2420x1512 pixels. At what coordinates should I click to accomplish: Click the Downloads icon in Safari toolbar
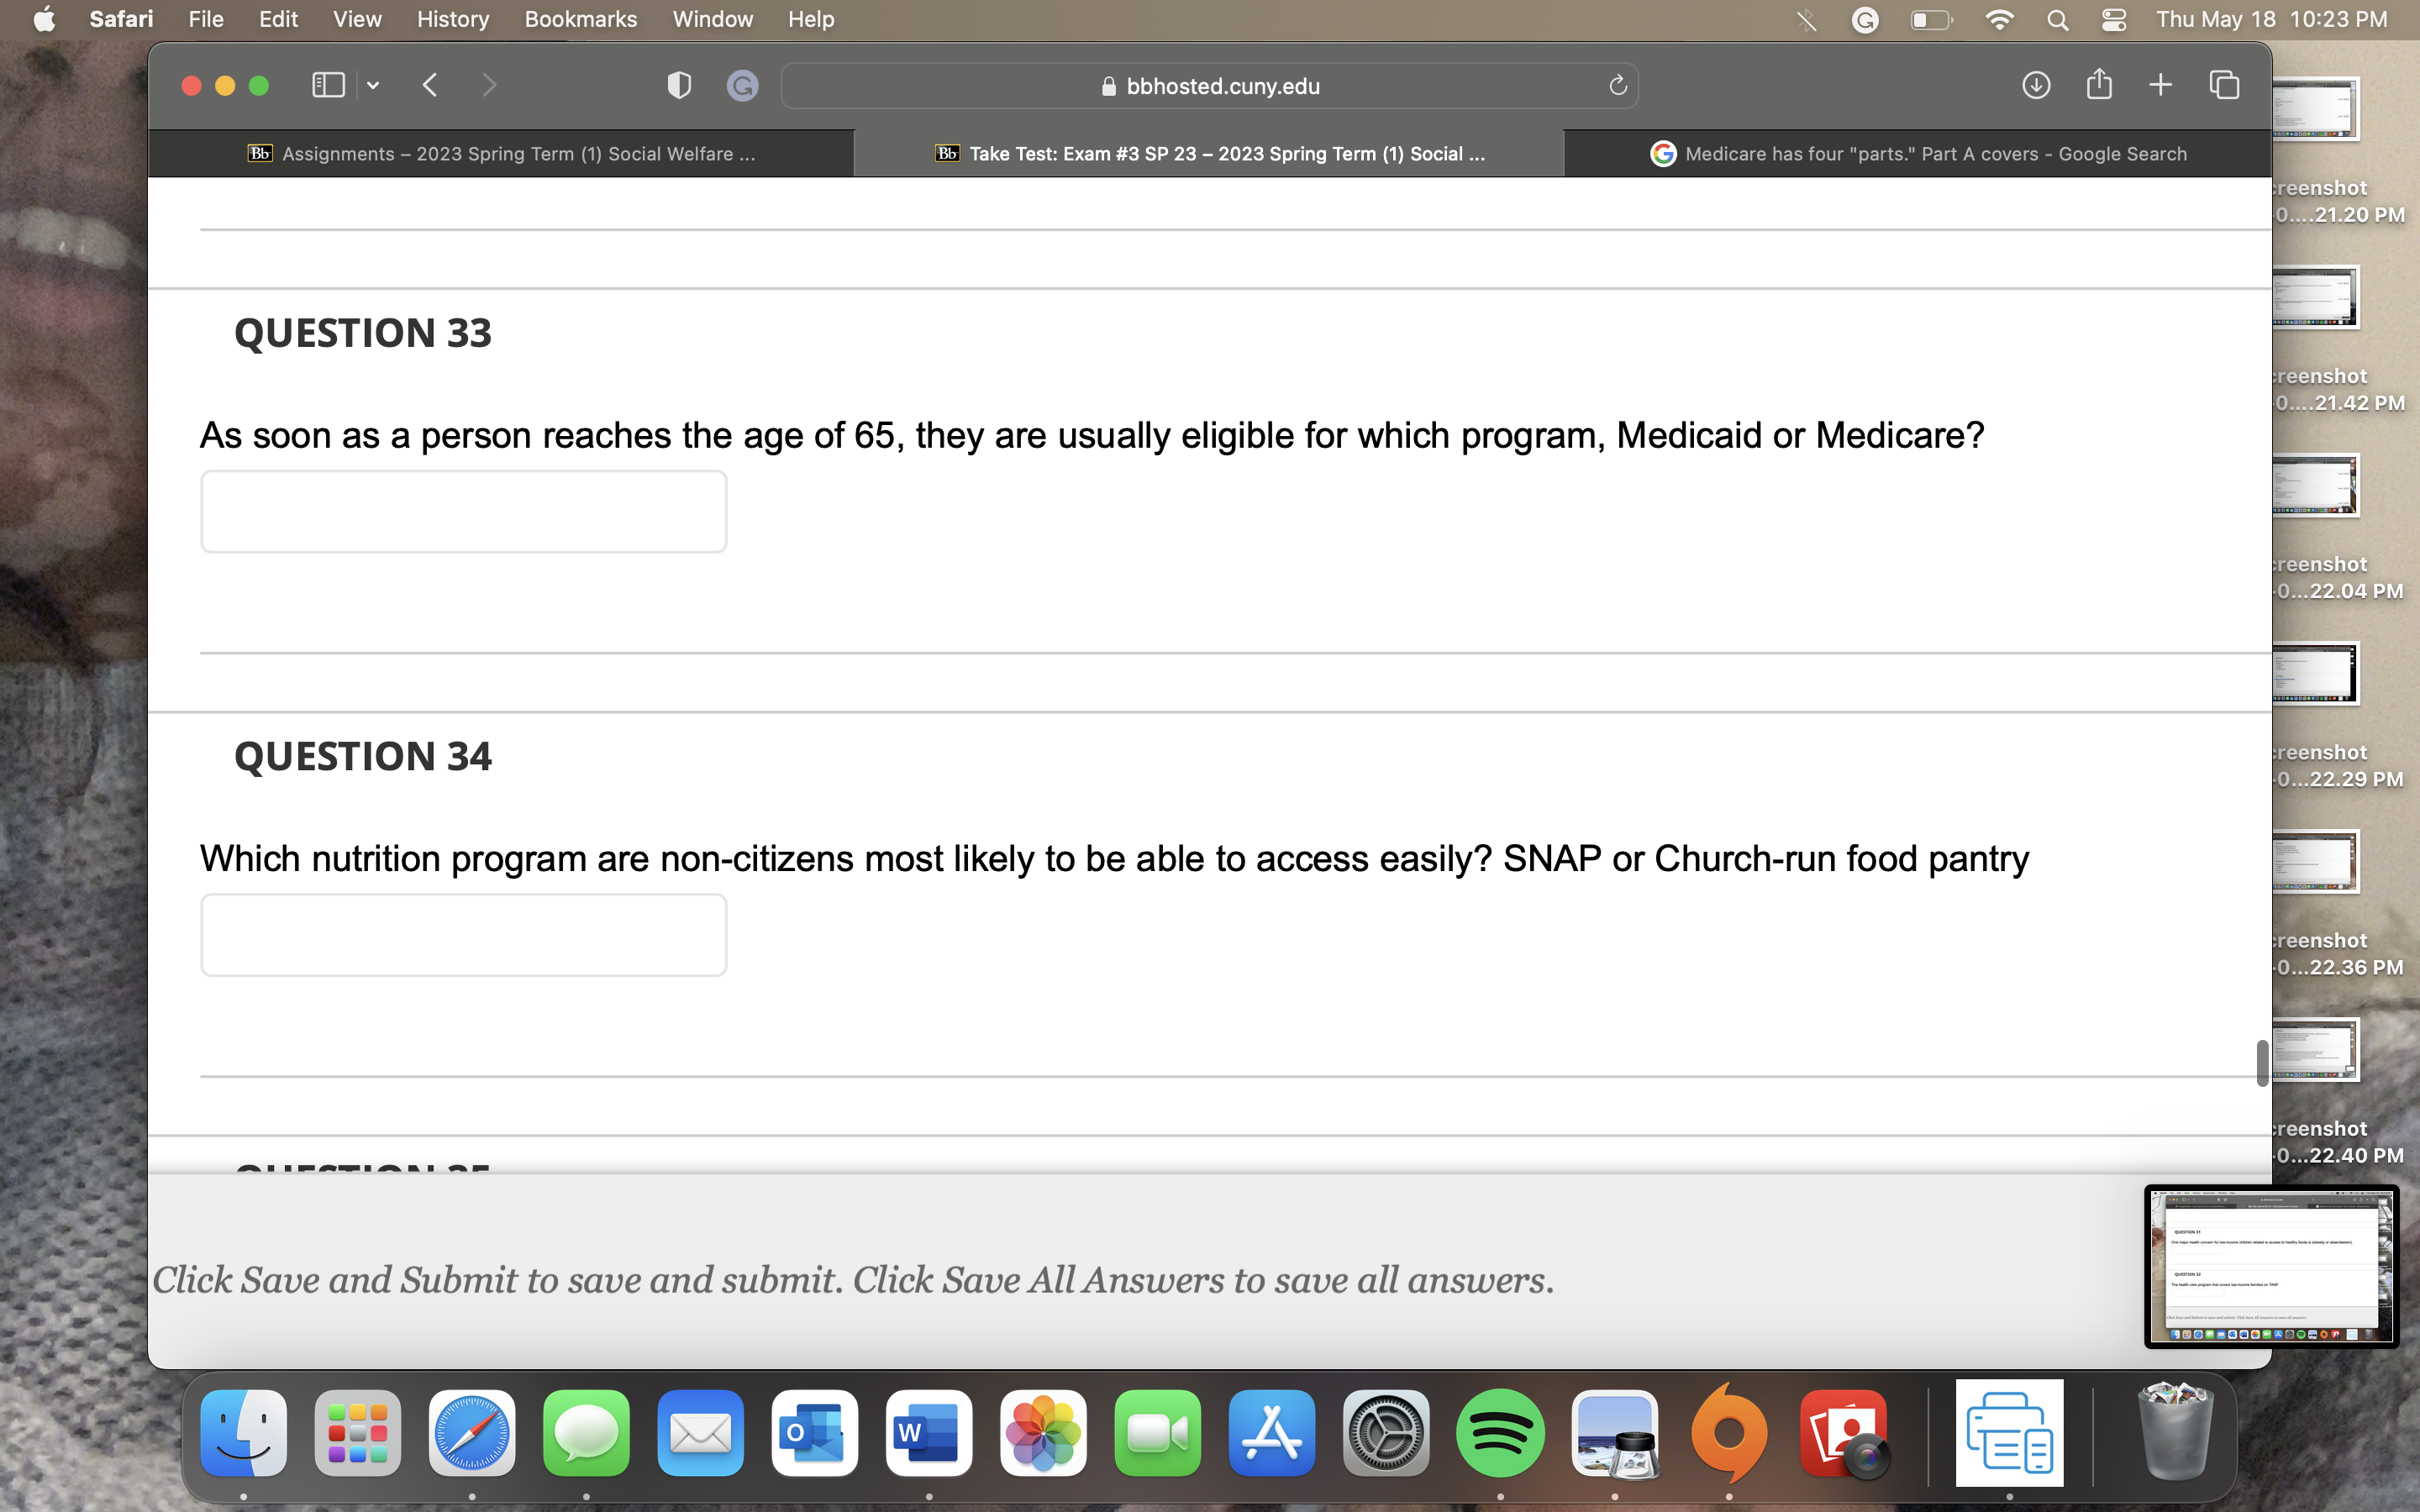coord(2035,85)
